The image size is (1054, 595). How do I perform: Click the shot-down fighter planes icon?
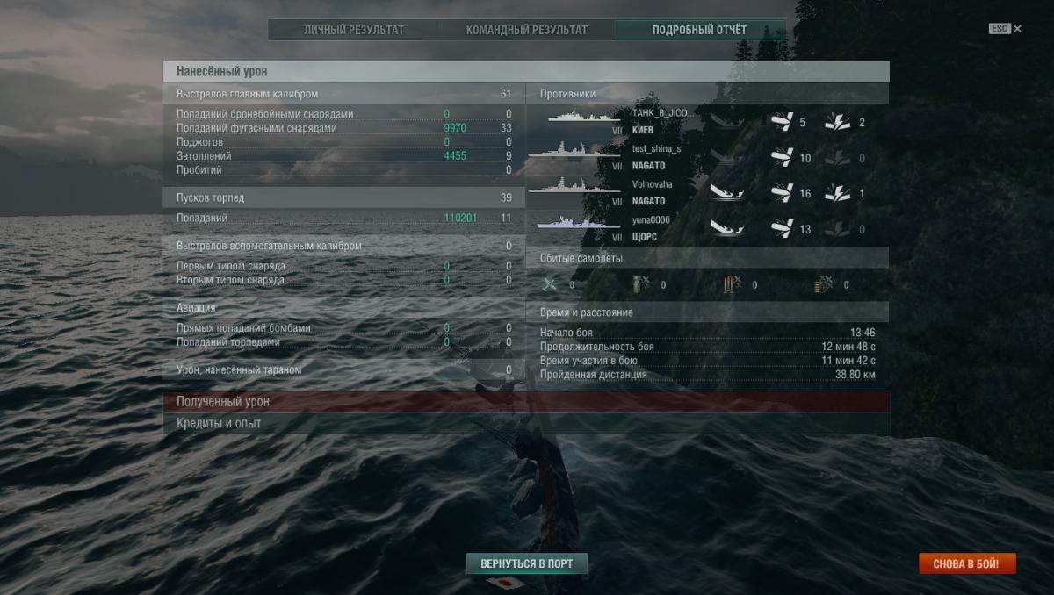[x=551, y=284]
